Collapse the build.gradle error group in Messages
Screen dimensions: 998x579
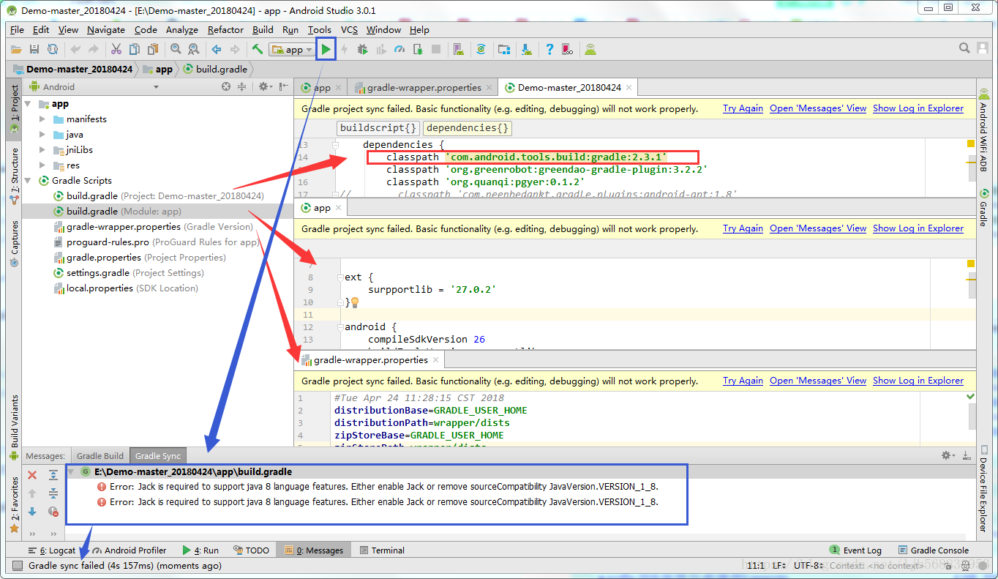[71, 472]
